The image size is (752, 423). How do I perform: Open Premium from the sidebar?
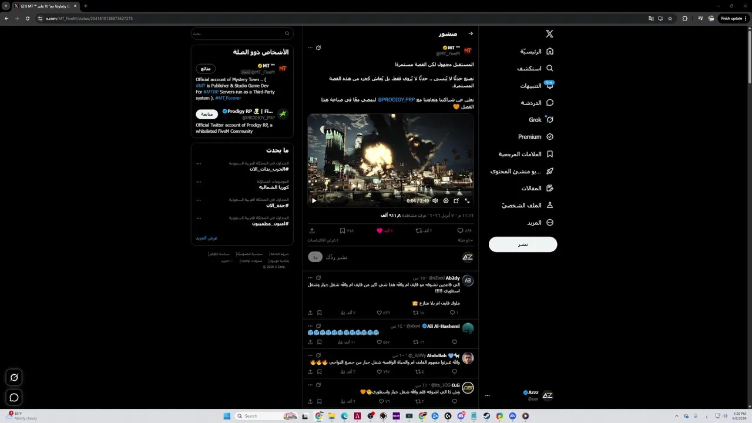point(536,137)
